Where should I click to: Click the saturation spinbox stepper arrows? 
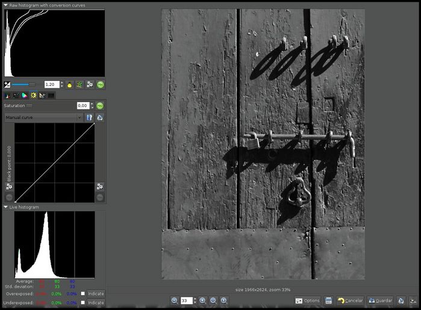92,106
